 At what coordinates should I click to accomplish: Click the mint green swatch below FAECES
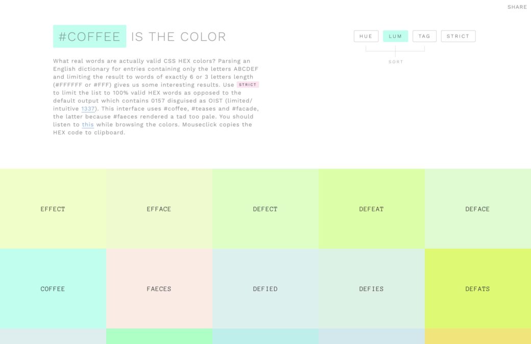[x=159, y=336]
